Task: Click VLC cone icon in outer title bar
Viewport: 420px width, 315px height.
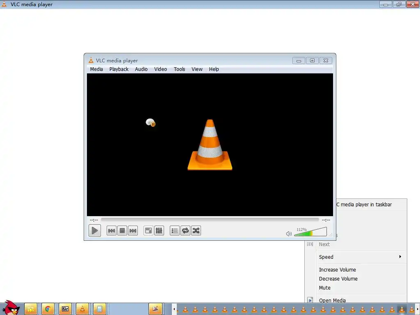Action: pyautogui.click(x=4, y=4)
